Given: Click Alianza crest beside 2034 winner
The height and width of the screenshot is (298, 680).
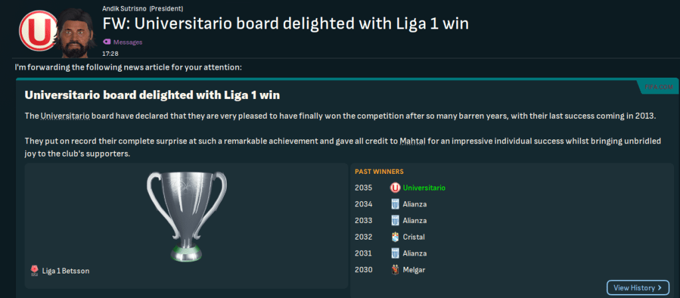Looking at the screenshot, I should 395,204.
